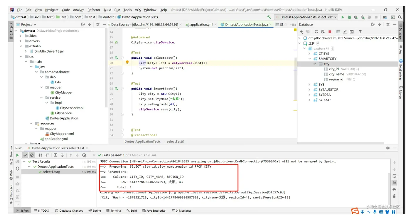Viewport: 411px width, 224px height.
Task: Clear console with trash icon
Action: point(394,196)
